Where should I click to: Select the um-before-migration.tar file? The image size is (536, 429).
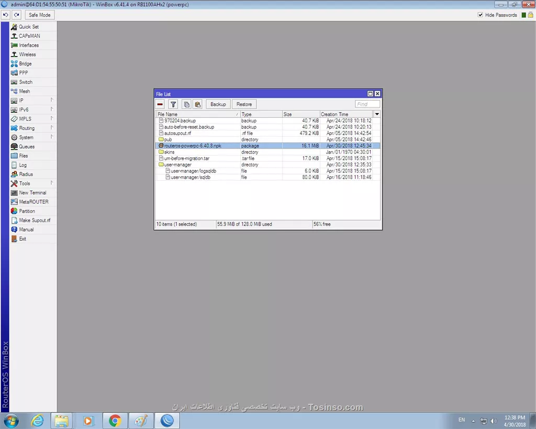[x=268, y=158]
